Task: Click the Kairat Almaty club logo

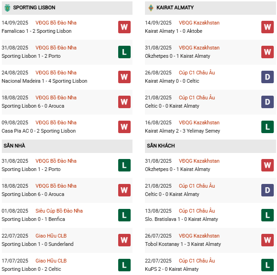Action: click(151, 7)
